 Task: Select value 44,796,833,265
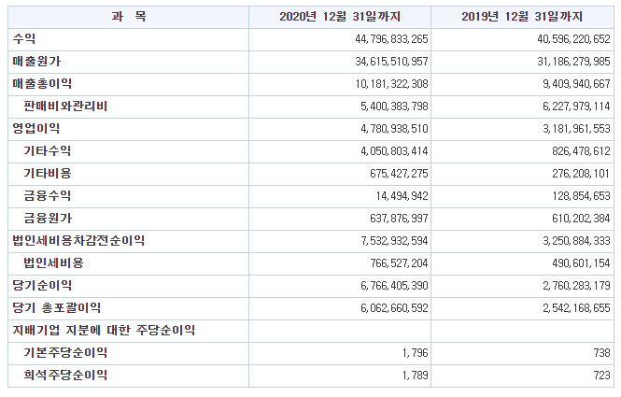pos(391,39)
